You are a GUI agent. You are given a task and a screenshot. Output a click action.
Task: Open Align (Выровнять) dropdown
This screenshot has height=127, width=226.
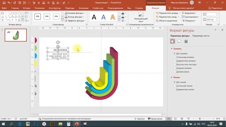click(x=189, y=13)
